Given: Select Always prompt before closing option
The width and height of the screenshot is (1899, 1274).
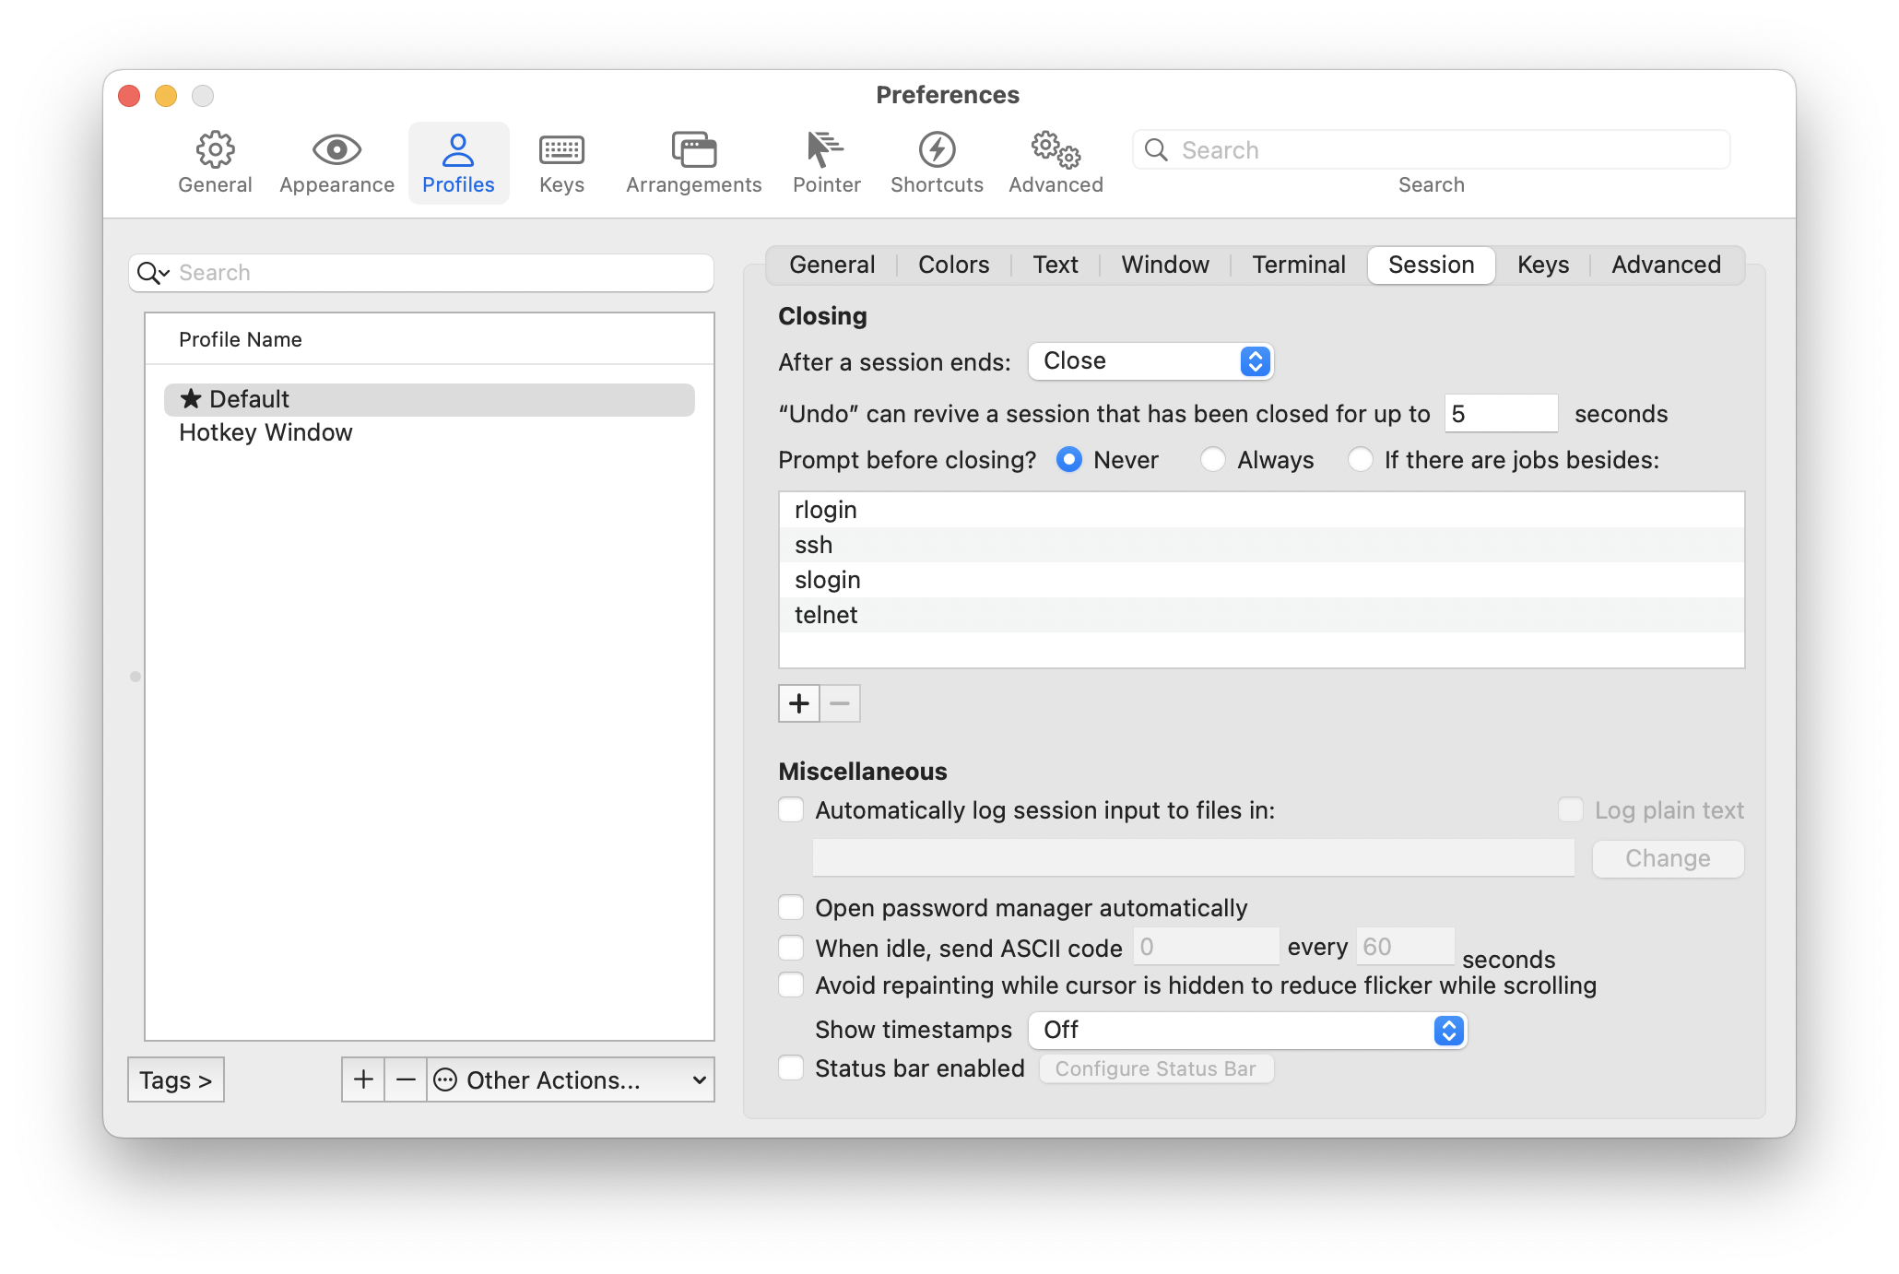Looking at the screenshot, I should [x=1213, y=459].
